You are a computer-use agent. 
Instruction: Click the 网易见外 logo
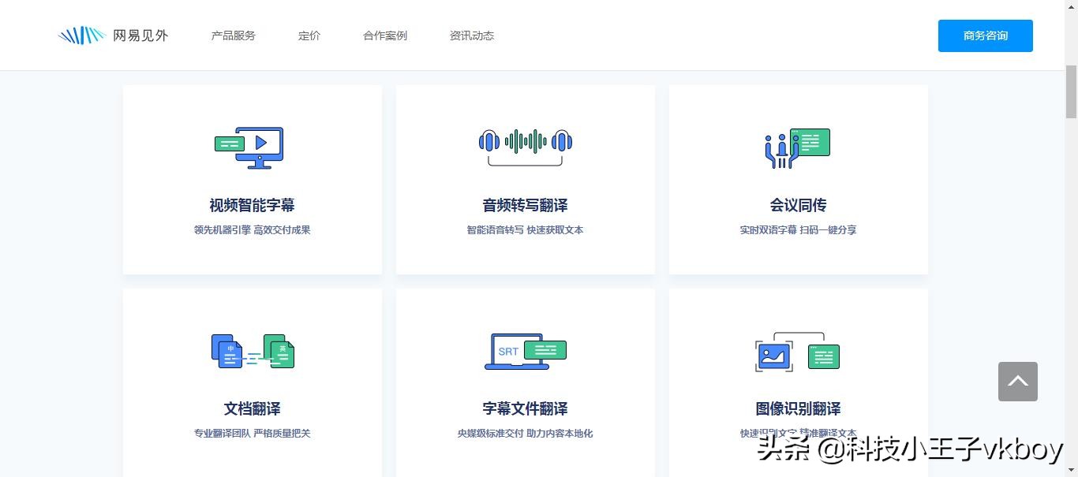113,35
